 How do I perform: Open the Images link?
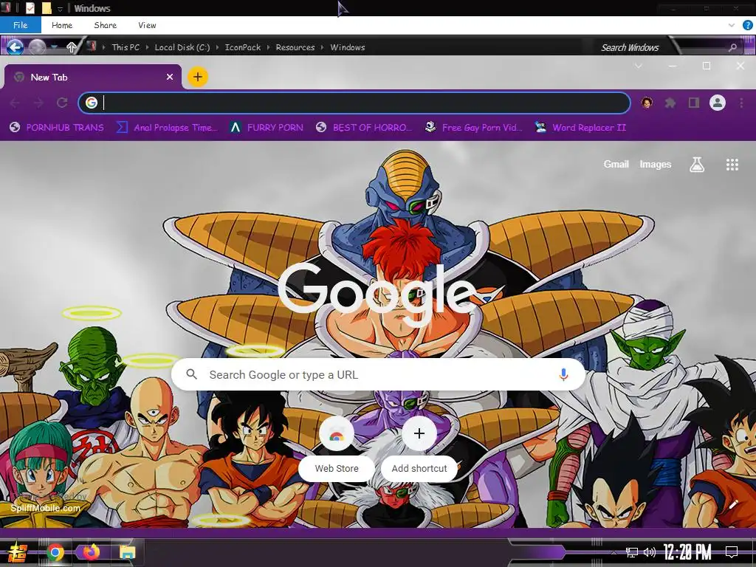coord(656,165)
